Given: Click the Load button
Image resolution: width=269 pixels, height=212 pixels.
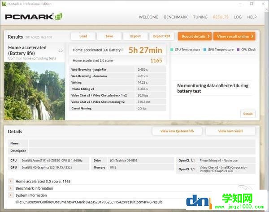Looking at the screenshot, I should (x=83, y=36).
